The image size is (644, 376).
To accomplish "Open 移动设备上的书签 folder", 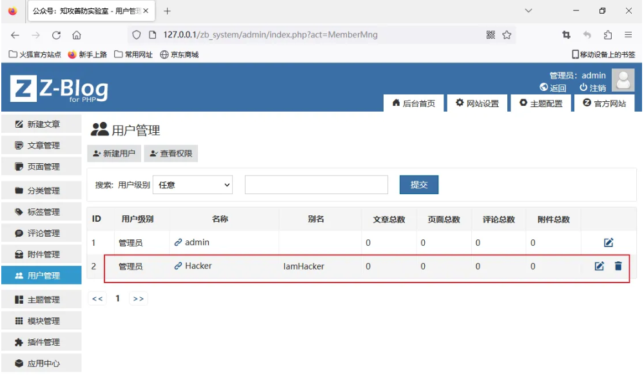I will click(603, 54).
